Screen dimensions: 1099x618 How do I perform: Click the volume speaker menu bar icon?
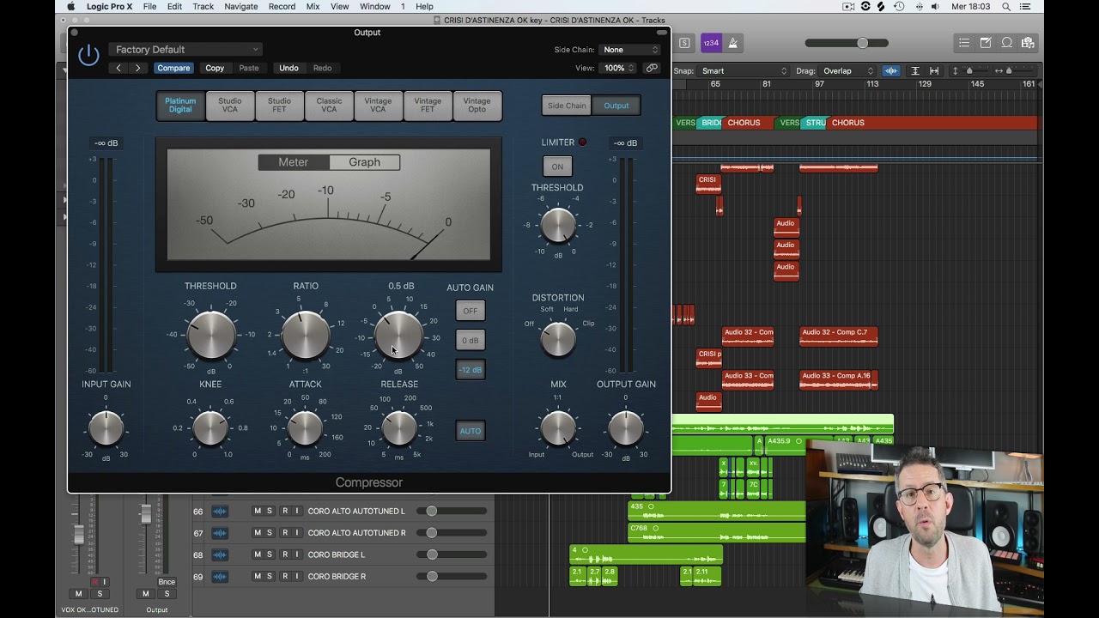(935, 7)
